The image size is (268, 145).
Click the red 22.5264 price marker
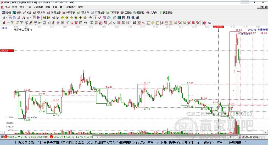click(7, 51)
